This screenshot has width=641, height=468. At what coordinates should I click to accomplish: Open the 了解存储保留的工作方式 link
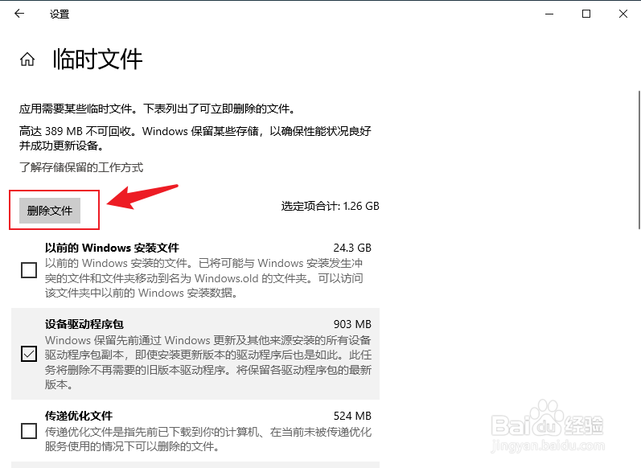pos(81,167)
